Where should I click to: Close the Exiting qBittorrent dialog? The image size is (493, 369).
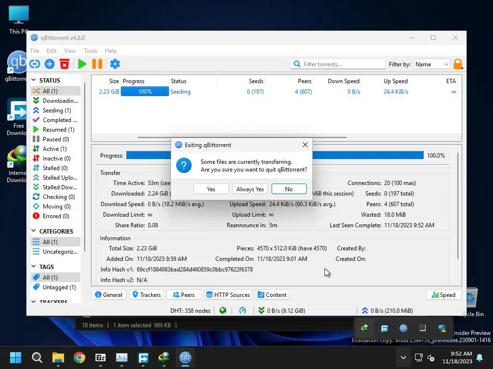pos(305,145)
